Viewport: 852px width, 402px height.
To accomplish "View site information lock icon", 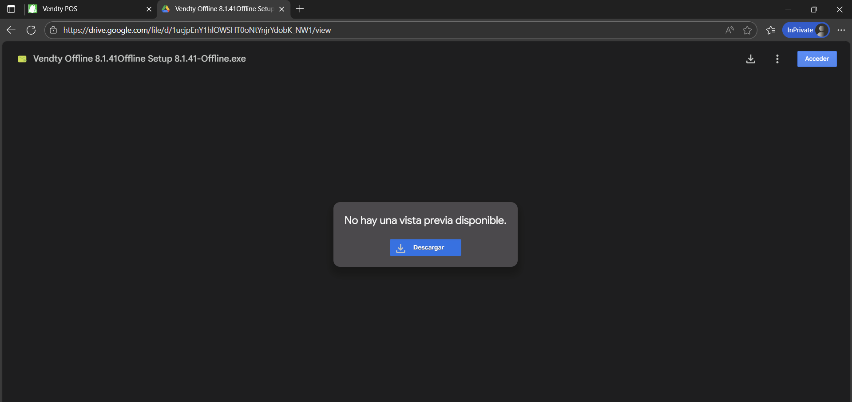I will coord(53,30).
